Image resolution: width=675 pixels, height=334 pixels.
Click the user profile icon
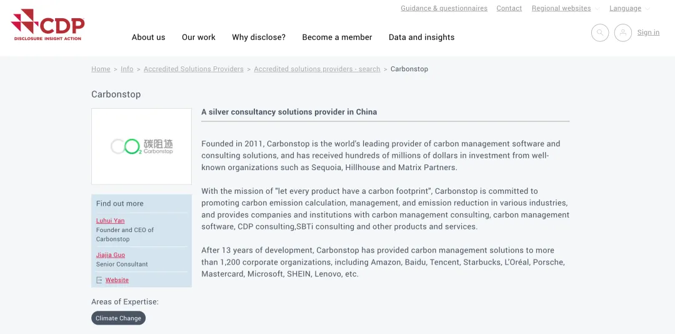(x=623, y=33)
